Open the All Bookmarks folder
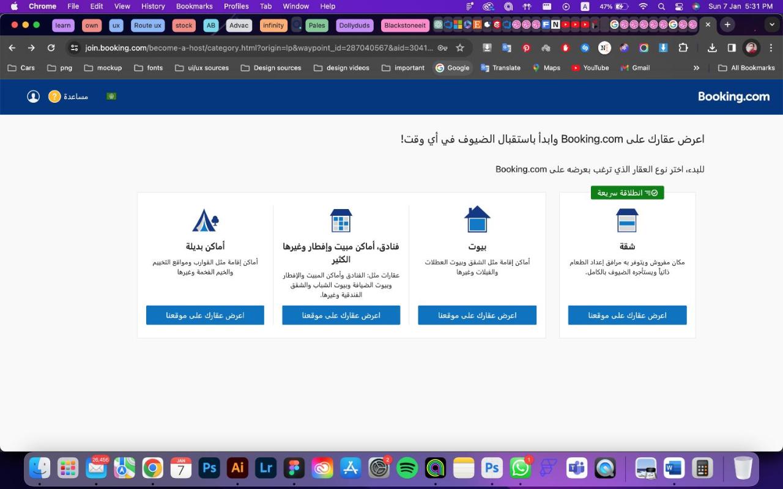The image size is (783, 489). click(746, 68)
